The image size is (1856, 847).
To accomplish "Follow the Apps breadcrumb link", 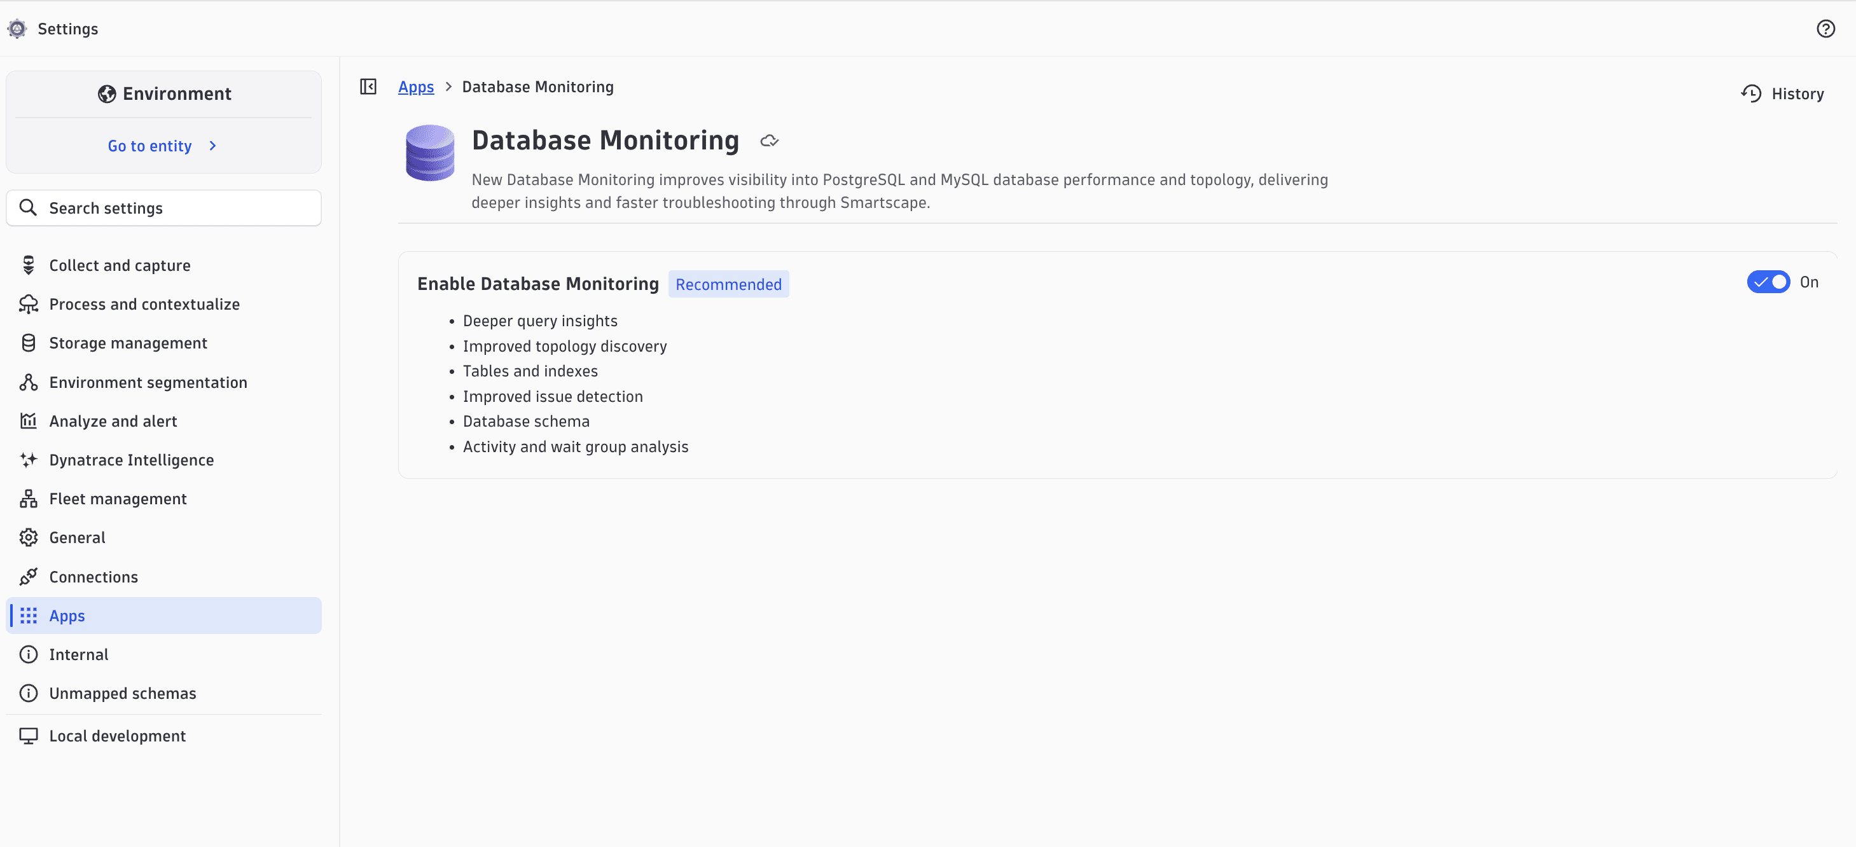I will (x=416, y=87).
